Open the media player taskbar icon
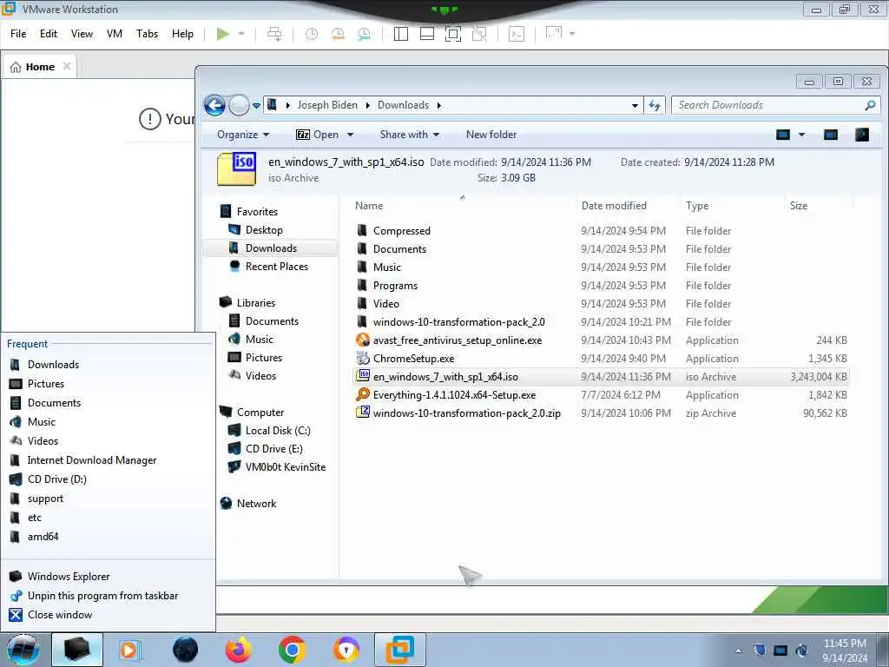Screen dimensions: 889x667 130,650
